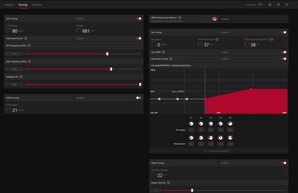
Task: Enable the VRAM Tuning toggle
Action: pyautogui.click(x=139, y=98)
